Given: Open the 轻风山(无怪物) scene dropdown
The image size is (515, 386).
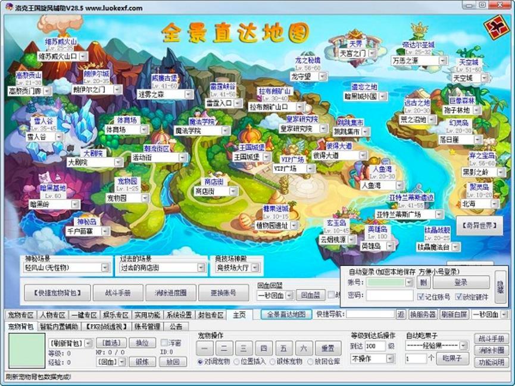Looking at the screenshot, I should [105, 268].
